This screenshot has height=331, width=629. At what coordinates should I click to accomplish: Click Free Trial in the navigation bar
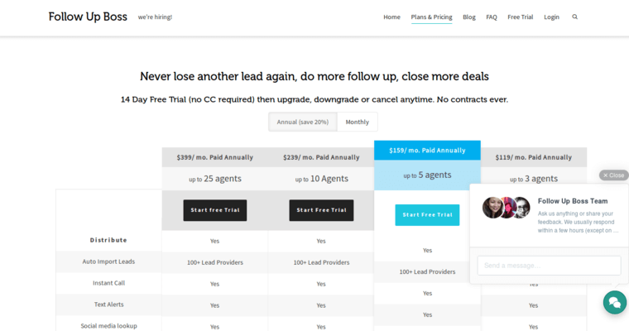(x=520, y=17)
